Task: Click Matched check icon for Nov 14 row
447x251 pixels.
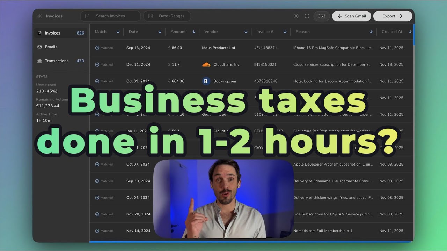Action: click(x=97, y=231)
